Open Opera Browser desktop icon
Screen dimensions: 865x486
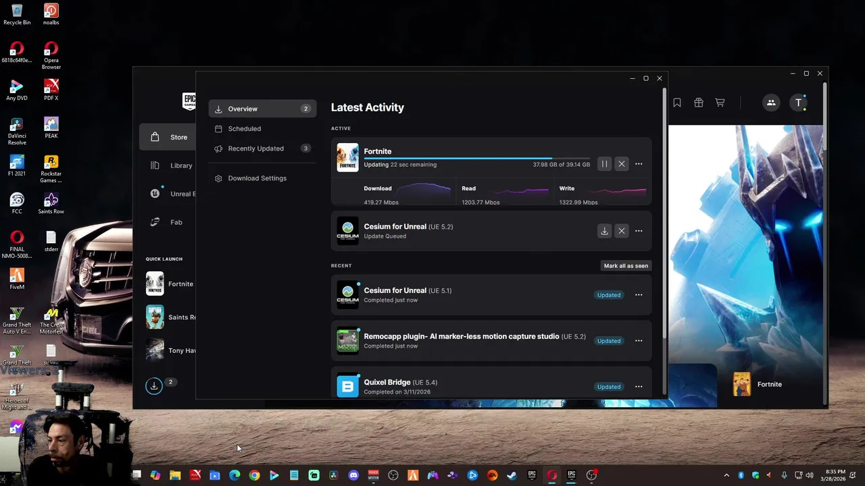coord(51,55)
